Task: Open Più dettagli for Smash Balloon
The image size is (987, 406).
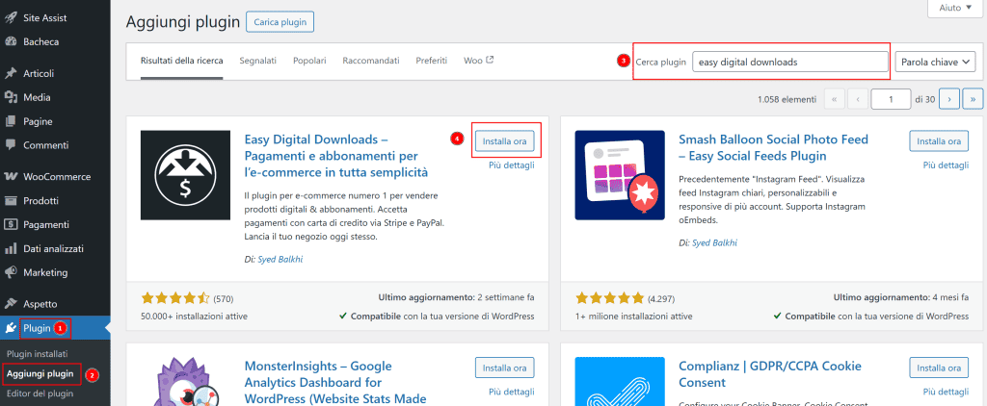Action: [947, 165]
